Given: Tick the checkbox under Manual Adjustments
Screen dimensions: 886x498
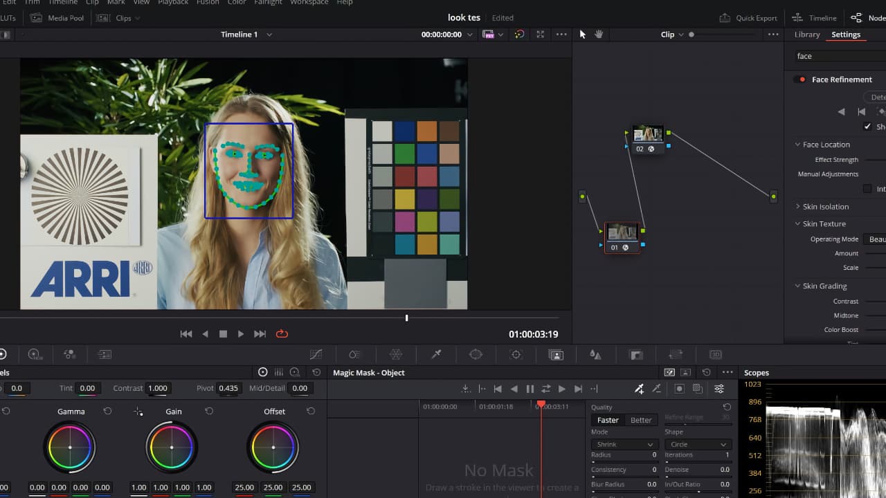Looking at the screenshot, I should 867,189.
